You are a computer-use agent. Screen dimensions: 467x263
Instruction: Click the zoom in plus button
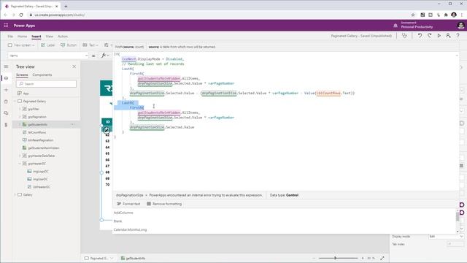tap(363, 258)
